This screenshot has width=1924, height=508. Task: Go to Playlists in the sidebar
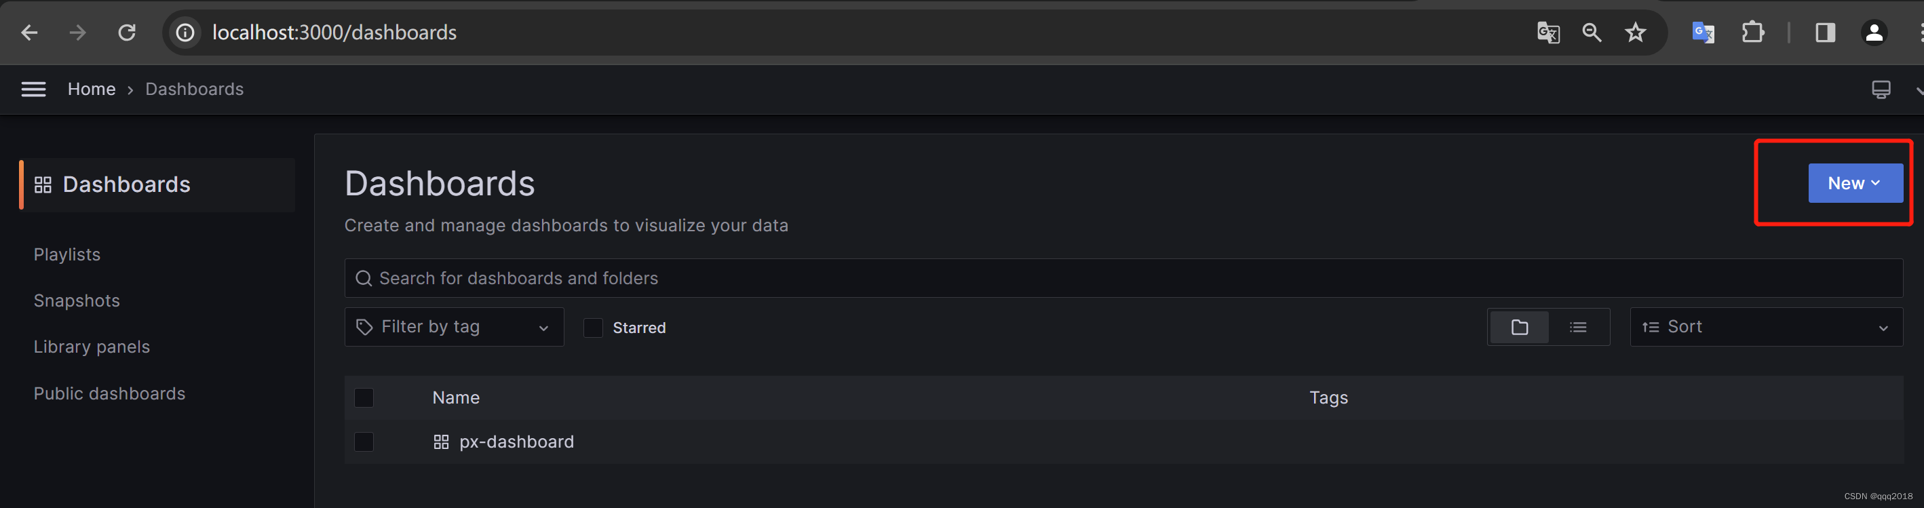[x=67, y=255]
